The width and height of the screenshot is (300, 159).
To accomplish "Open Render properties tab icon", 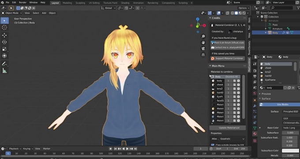I will (255, 71).
